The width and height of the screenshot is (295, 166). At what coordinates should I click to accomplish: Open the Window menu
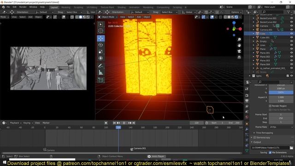click(33, 7)
